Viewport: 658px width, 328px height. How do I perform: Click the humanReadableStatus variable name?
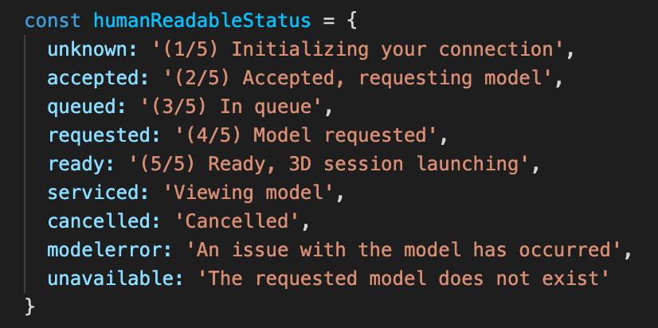tap(202, 21)
